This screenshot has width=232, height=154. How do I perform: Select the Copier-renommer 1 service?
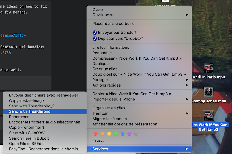[45, 127]
